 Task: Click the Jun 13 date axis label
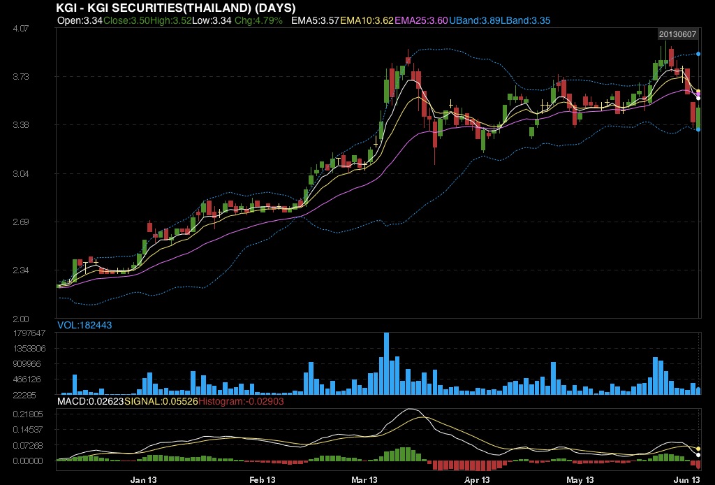pyautogui.click(x=687, y=479)
